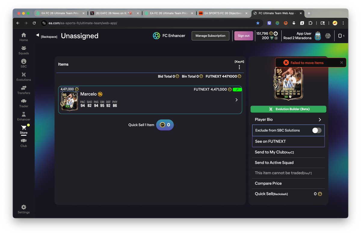Open the Chrome profile avatar
Screen dimensions: 361x235
(x=335, y=23)
